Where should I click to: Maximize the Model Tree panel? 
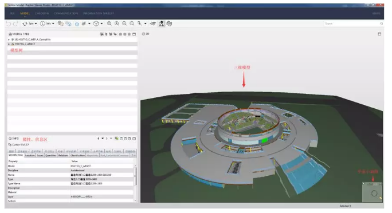click(x=134, y=34)
